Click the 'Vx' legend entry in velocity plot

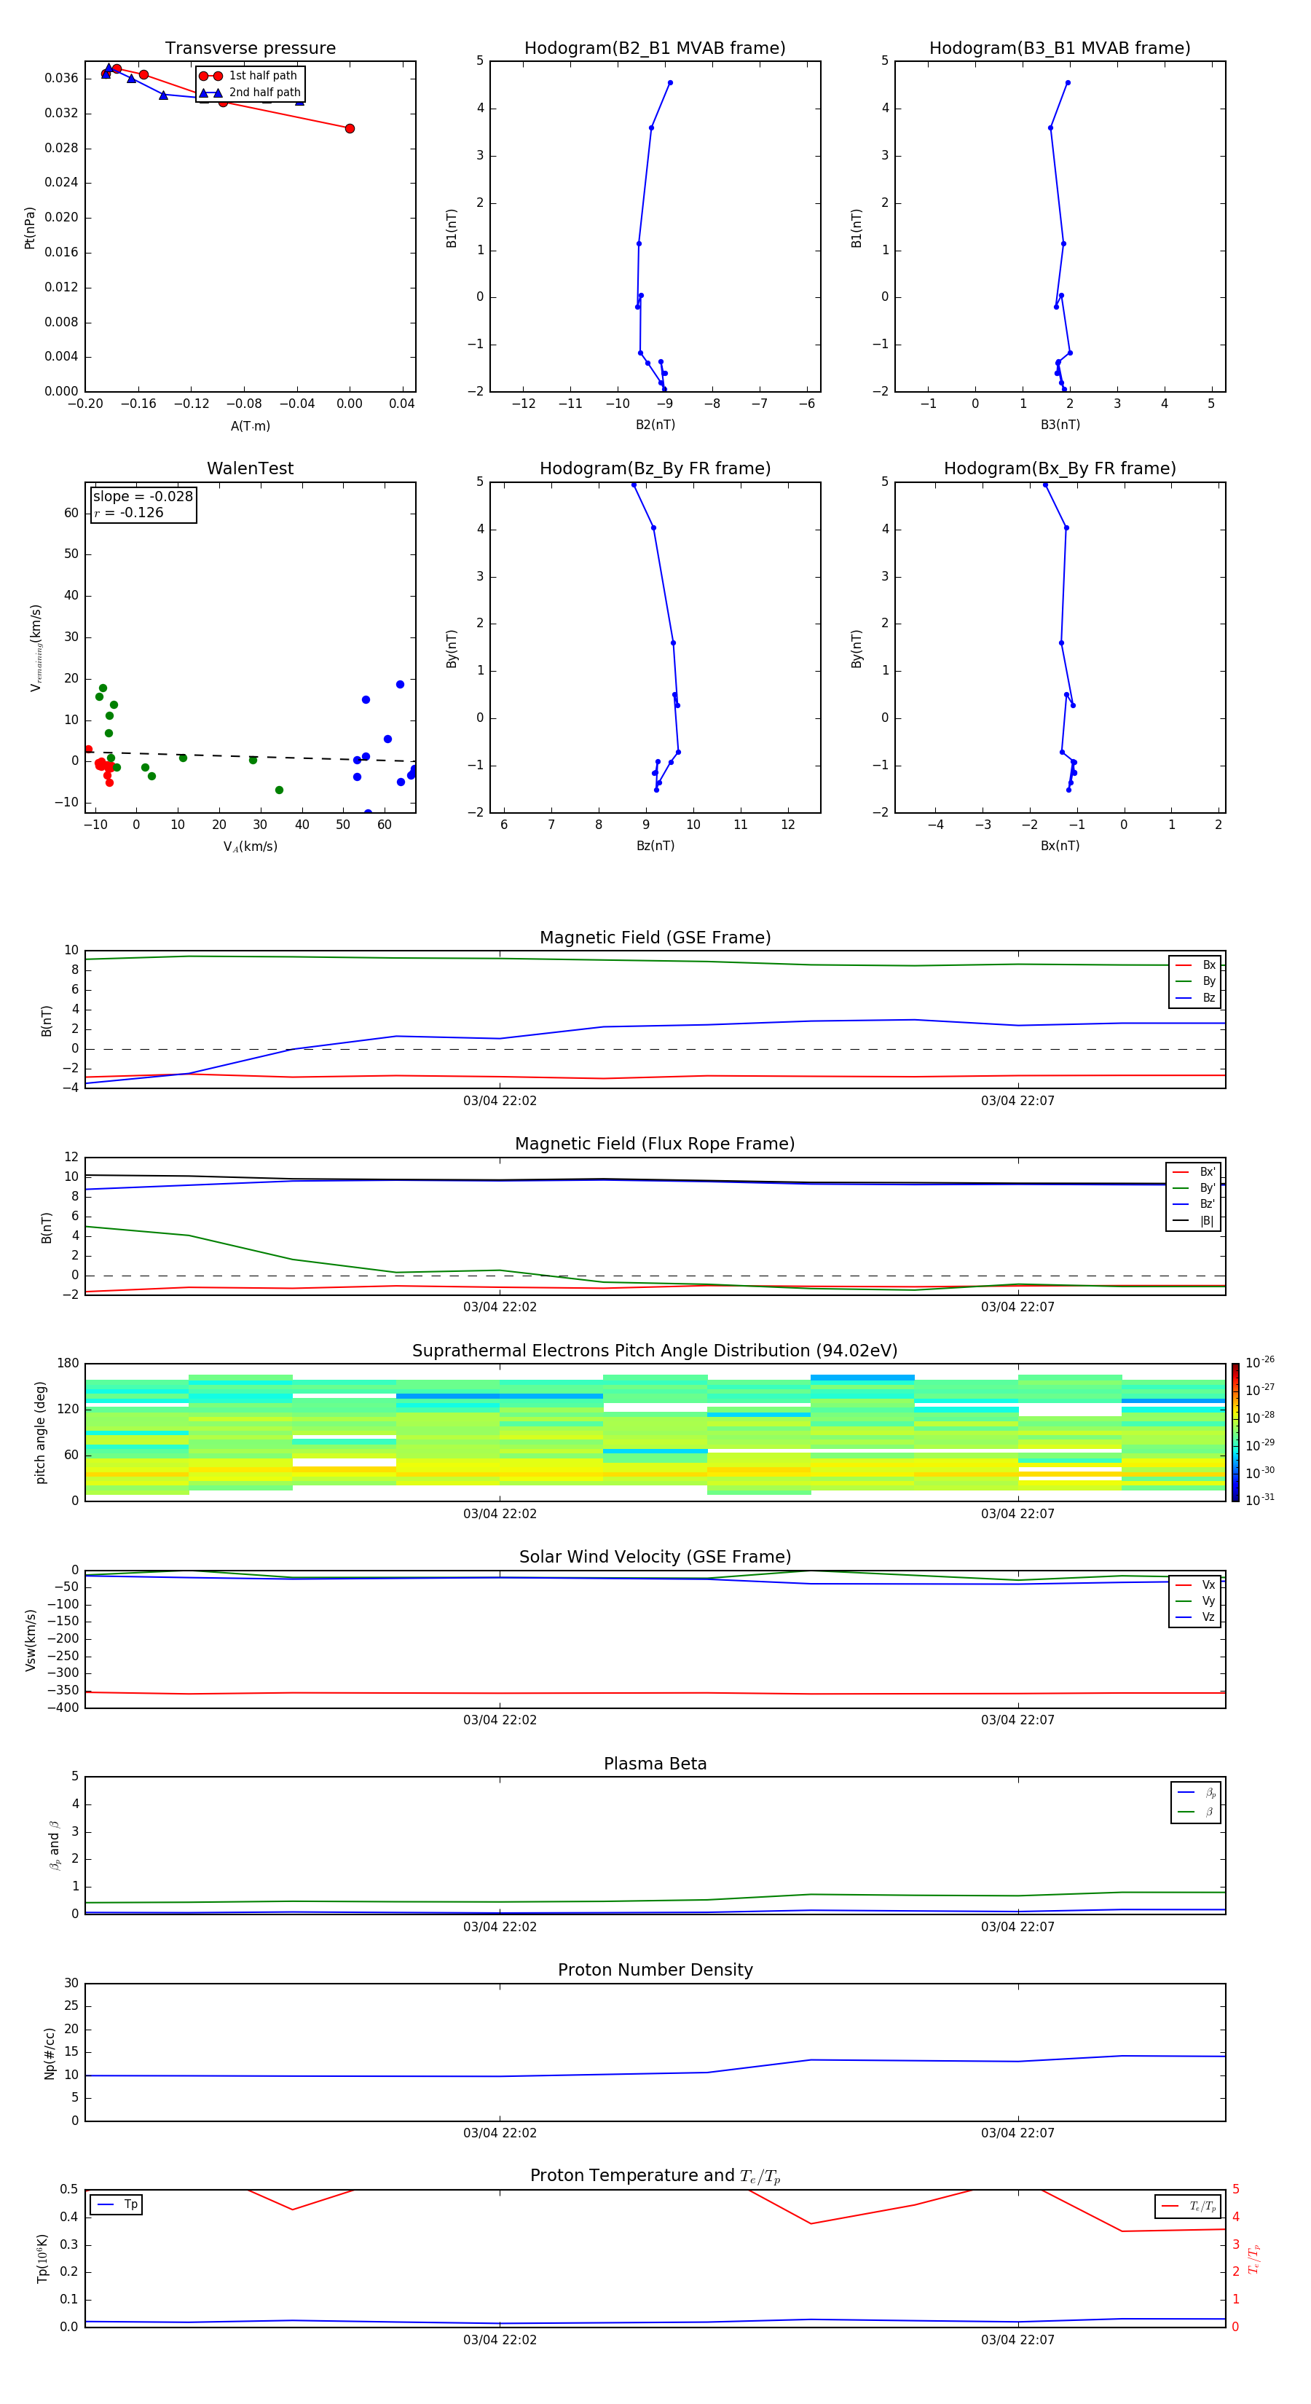click(x=1195, y=1584)
